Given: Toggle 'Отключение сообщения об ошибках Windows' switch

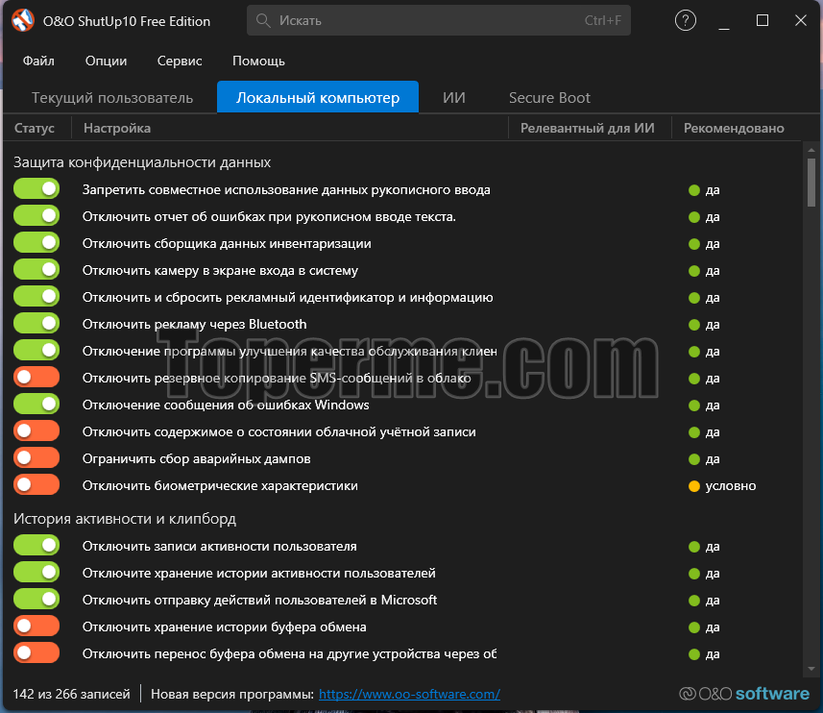Looking at the screenshot, I should pos(36,404).
